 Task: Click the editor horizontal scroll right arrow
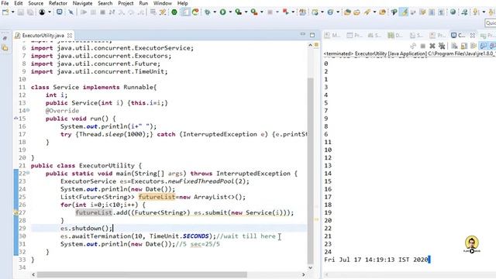[303, 274]
